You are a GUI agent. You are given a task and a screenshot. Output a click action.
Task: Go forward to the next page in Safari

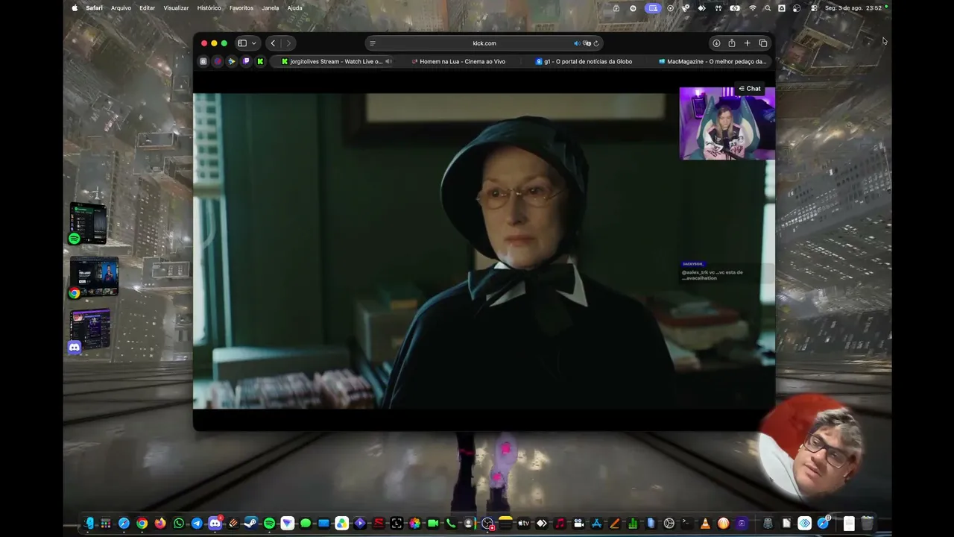(288, 43)
